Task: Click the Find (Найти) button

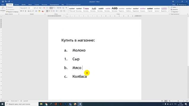Action: [174, 7]
